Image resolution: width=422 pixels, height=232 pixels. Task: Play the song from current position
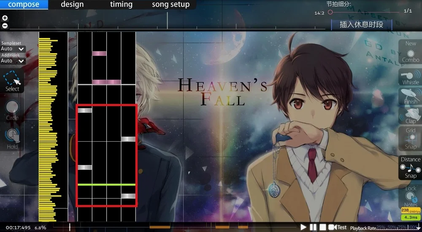[303, 227]
